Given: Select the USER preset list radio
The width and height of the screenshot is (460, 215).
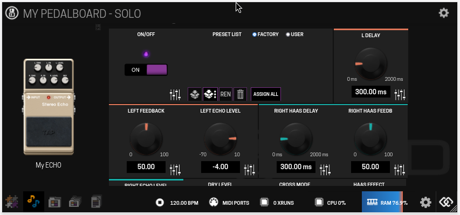Looking at the screenshot, I should (288, 34).
